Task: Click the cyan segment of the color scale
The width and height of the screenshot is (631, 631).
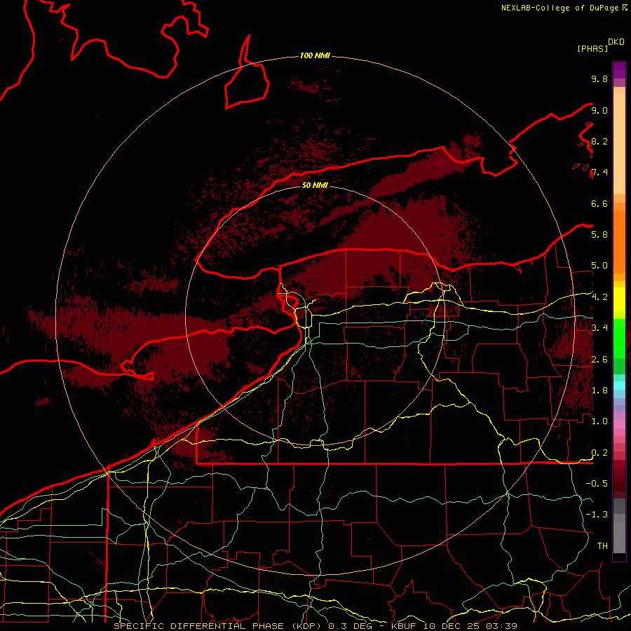Action: pyautogui.click(x=619, y=386)
